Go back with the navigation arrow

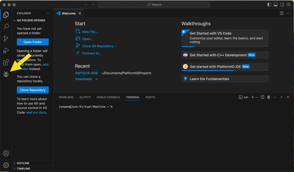coord(86,4)
